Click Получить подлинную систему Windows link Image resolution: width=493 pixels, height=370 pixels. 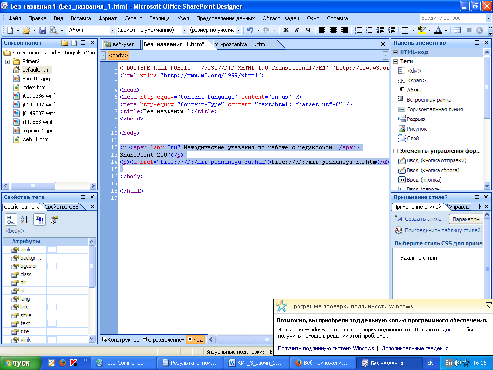[326, 348]
